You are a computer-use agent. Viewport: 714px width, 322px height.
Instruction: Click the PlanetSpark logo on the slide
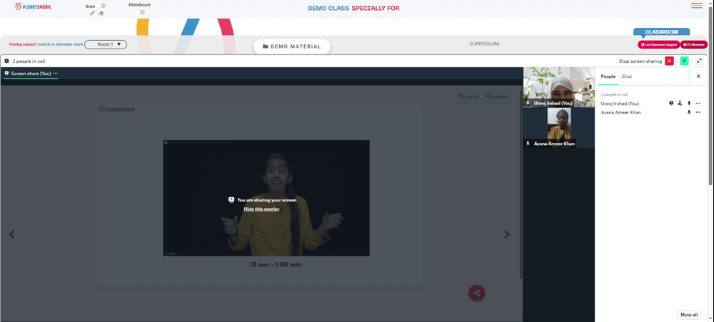(x=116, y=109)
